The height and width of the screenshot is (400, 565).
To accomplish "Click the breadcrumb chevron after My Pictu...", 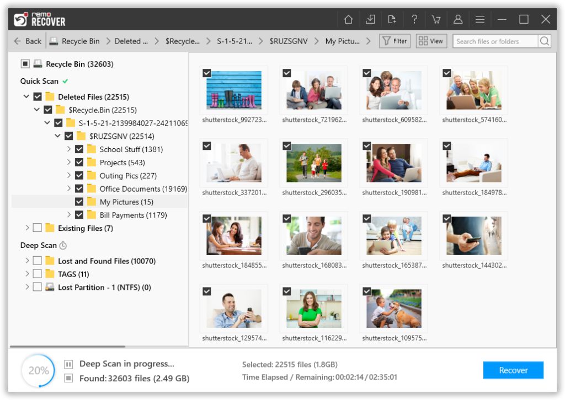I will [368, 41].
